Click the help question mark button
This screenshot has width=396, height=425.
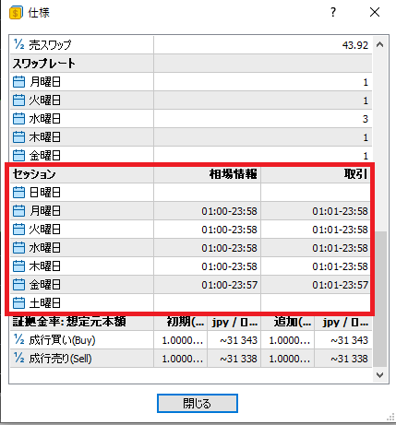click(333, 12)
